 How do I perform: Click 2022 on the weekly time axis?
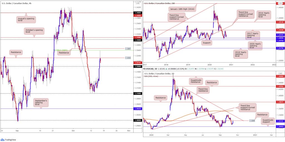252,64
